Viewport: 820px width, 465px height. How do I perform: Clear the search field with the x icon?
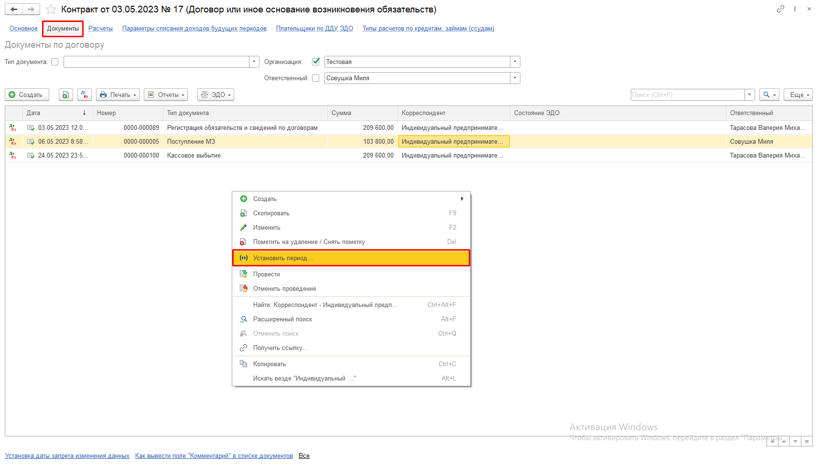click(x=750, y=95)
